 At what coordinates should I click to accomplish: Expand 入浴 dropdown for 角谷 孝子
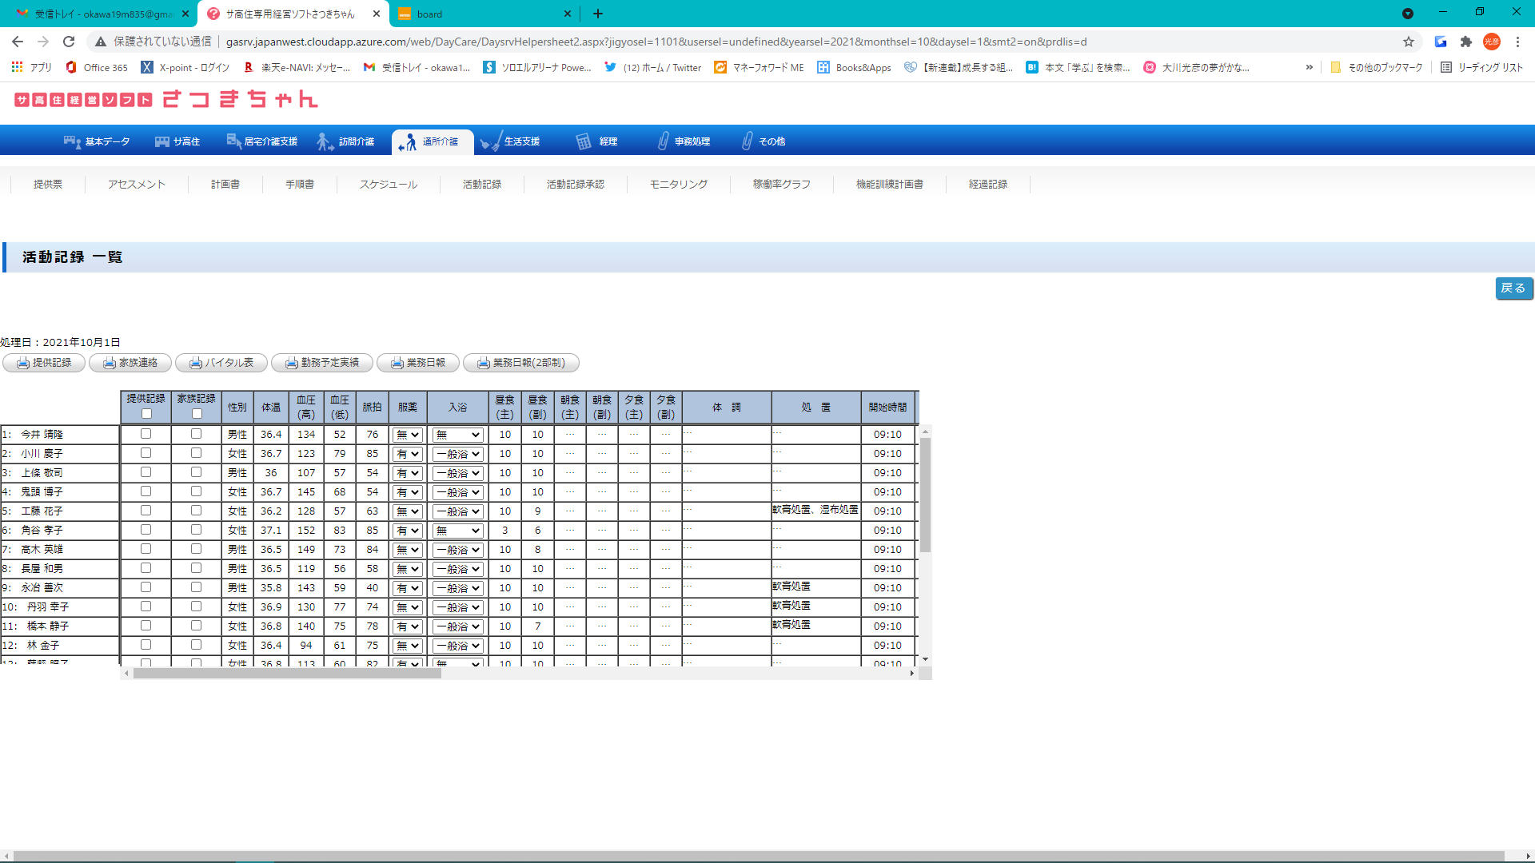point(458,531)
